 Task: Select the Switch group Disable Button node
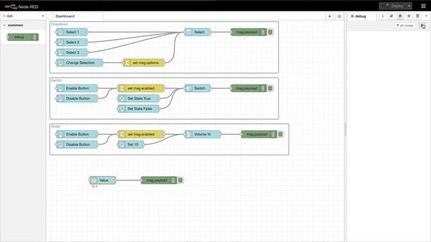(77, 99)
